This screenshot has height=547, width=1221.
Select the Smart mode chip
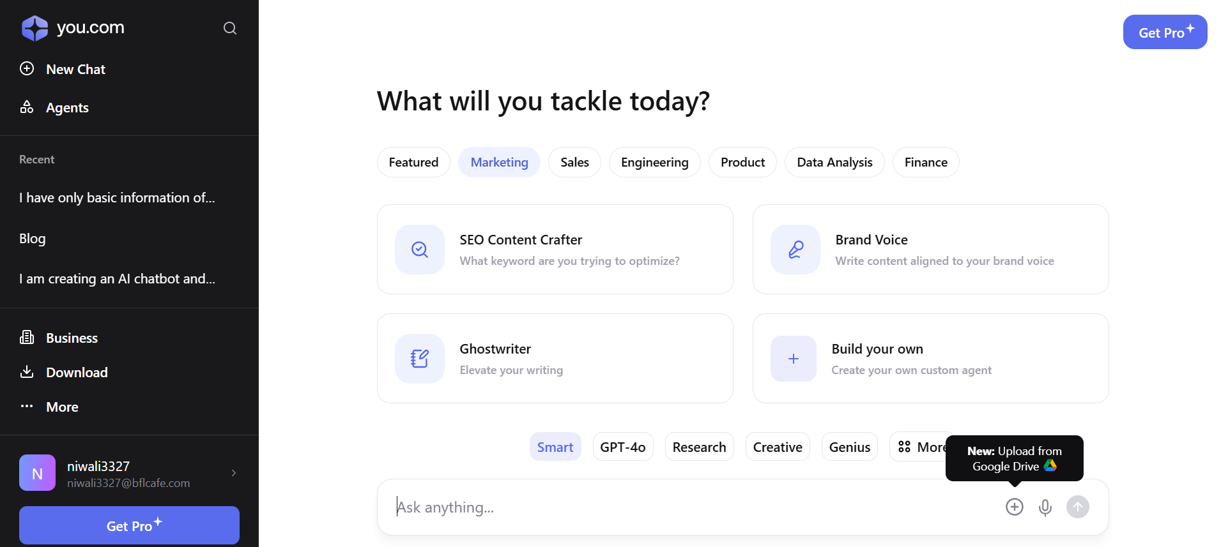pyautogui.click(x=555, y=447)
